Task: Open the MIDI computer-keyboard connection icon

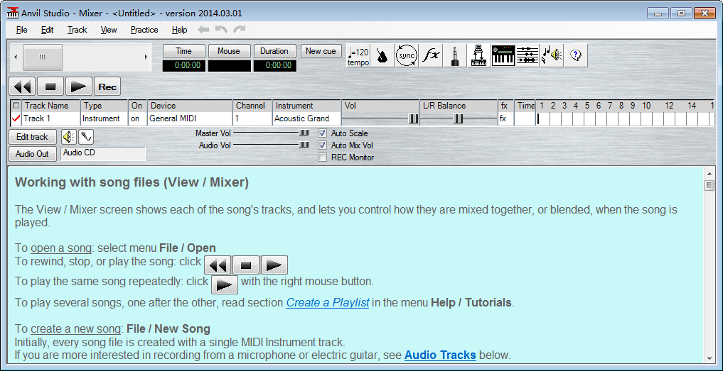Action: tap(478, 56)
